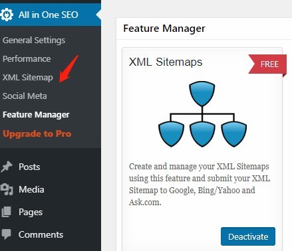Click the FREE ribbon badge
The width and height of the screenshot is (292, 251).
pos(267,64)
